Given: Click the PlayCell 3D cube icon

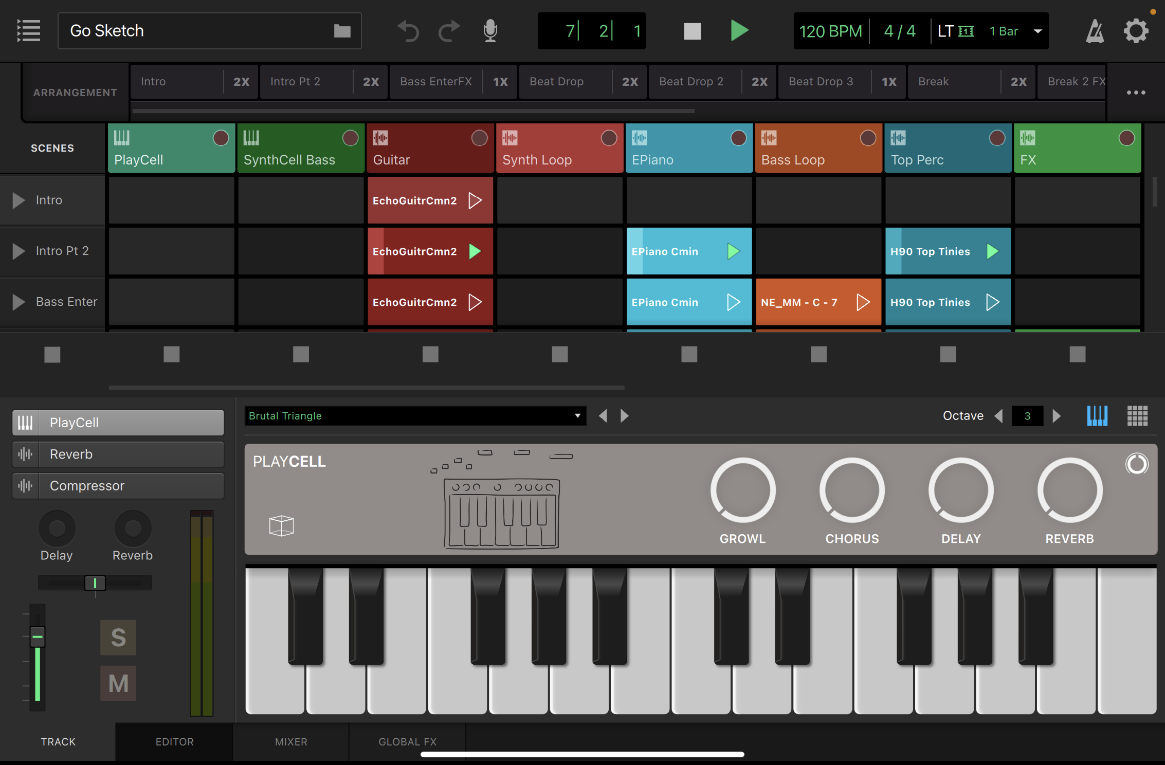Looking at the screenshot, I should (281, 525).
